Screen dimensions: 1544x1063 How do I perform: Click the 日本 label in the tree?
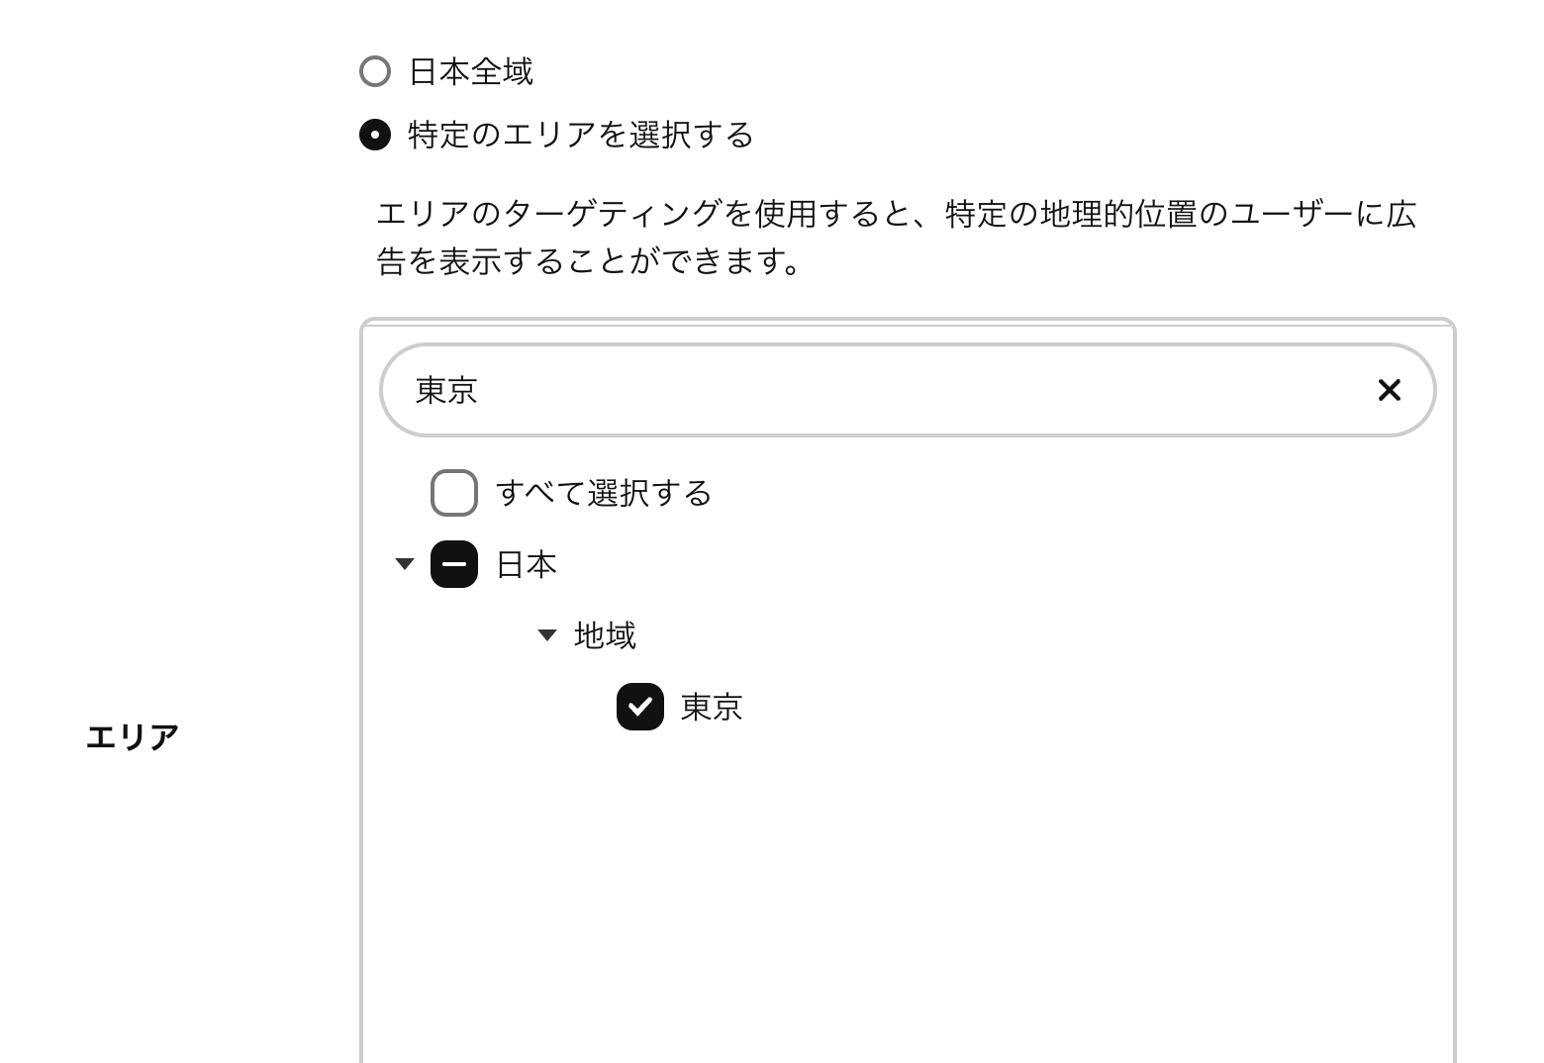tap(526, 564)
